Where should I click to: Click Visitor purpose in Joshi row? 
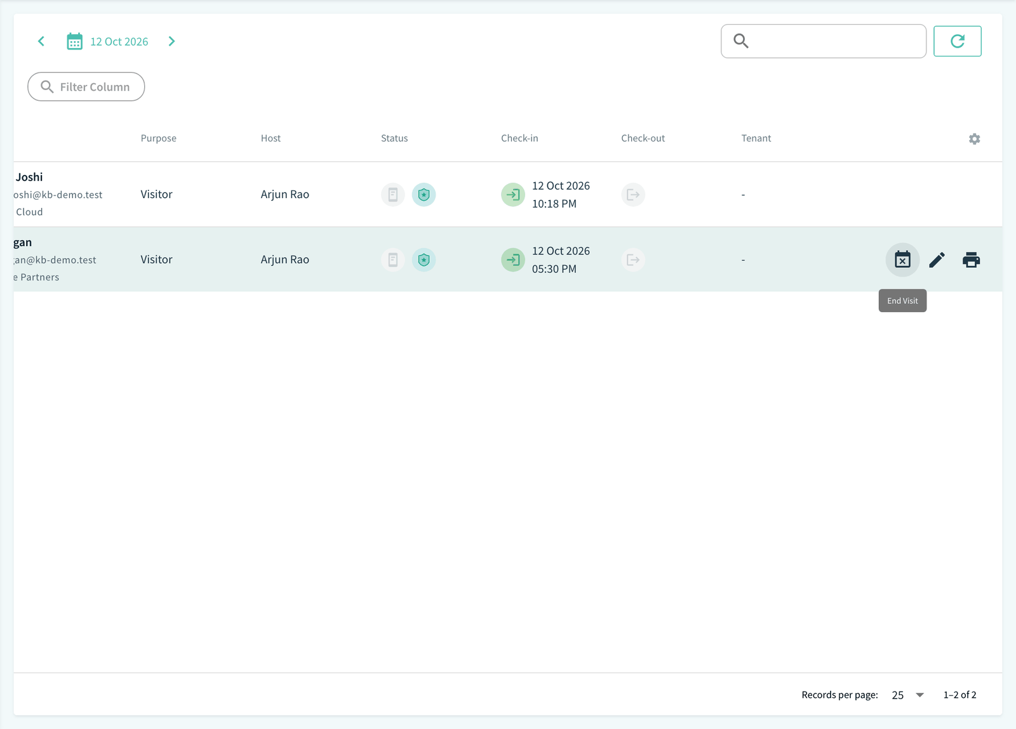[x=157, y=195]
